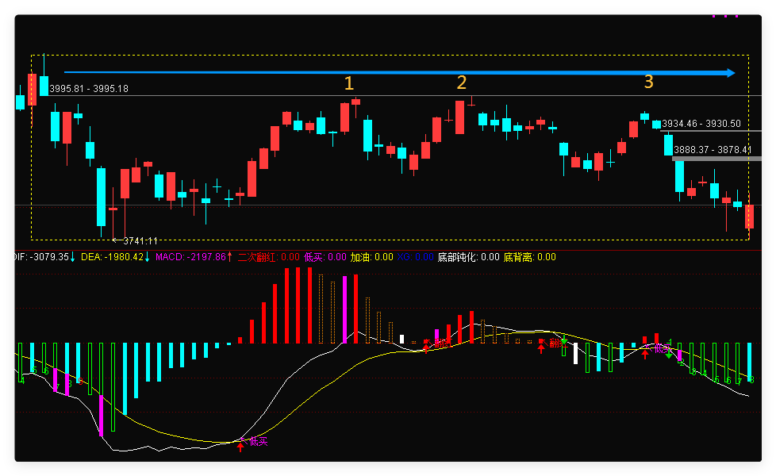Select the 底部钝化: 0.00 indicator readout
Image resolution: width=776 pixels, height=476 pixels.
[x=469, y=257]
